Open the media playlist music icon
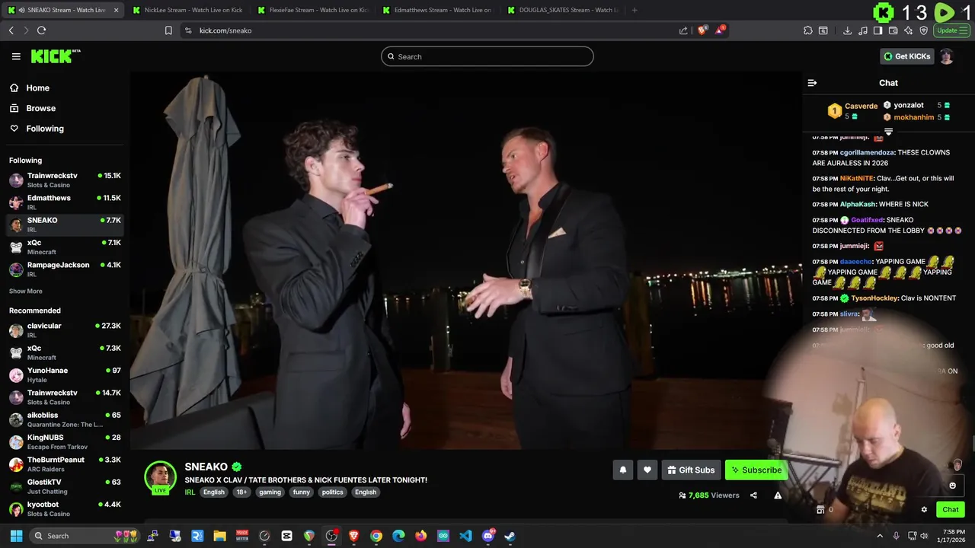The height and width of the screenshot is (548, 975). (x=862, y=30)
